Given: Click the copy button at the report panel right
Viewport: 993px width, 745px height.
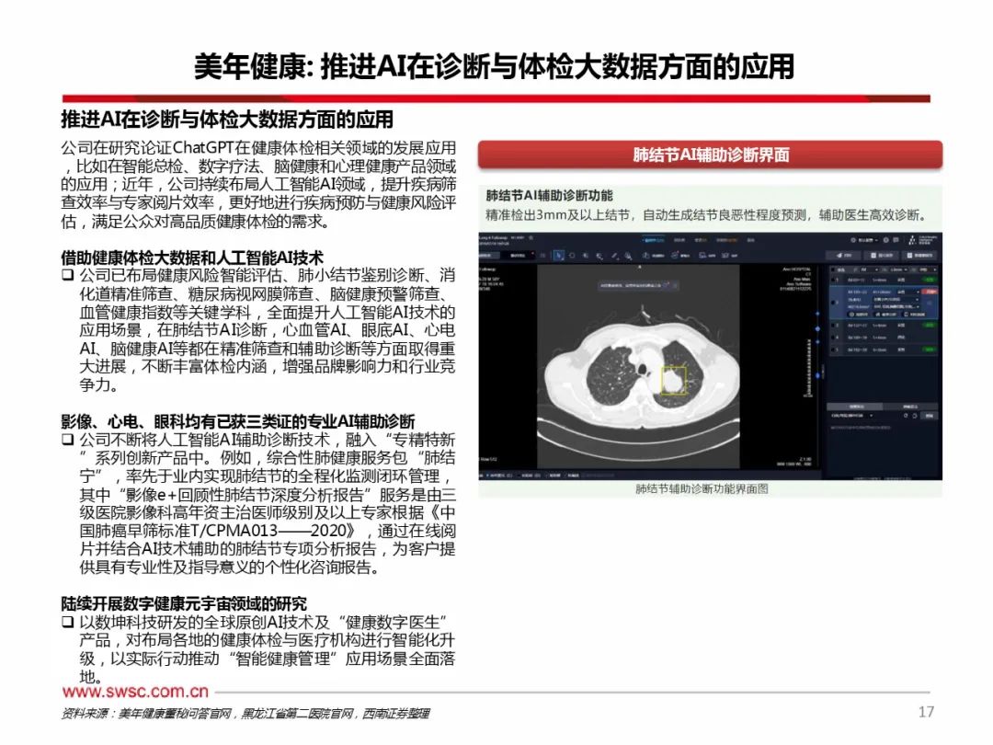Looking at the screenshot, I should [929, 416].
